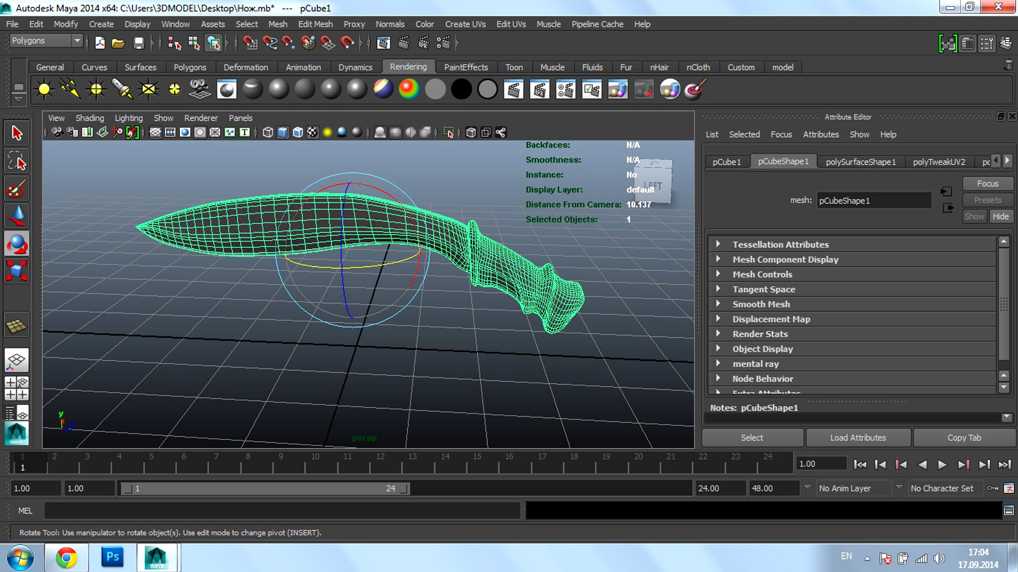The width and height of the screenshot is (1018, 572).
Task: Toggle viewport grid display
Action: pyautogui.click(x=155, y=133)
